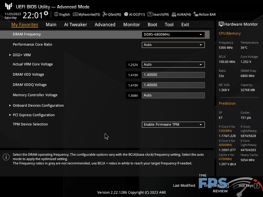
Task: Select the TPM Device Selection label
Action: tap(30, 124)
